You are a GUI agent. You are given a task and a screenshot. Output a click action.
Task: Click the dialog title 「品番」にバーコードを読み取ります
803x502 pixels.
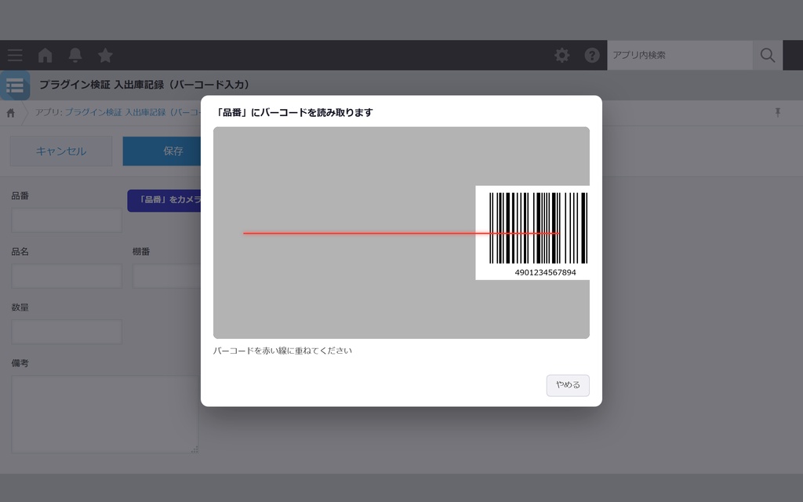[x=293, y=113]
